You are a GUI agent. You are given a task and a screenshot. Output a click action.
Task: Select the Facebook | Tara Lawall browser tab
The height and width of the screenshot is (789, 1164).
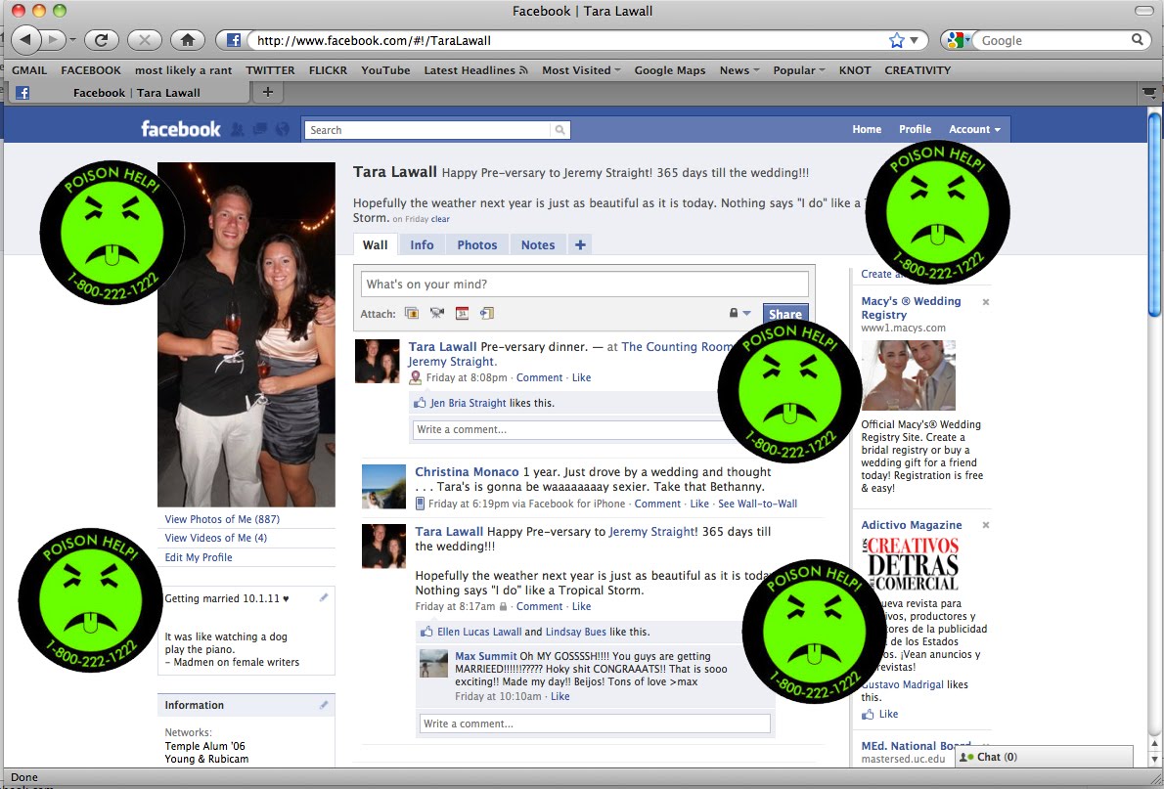coord(130,93)
